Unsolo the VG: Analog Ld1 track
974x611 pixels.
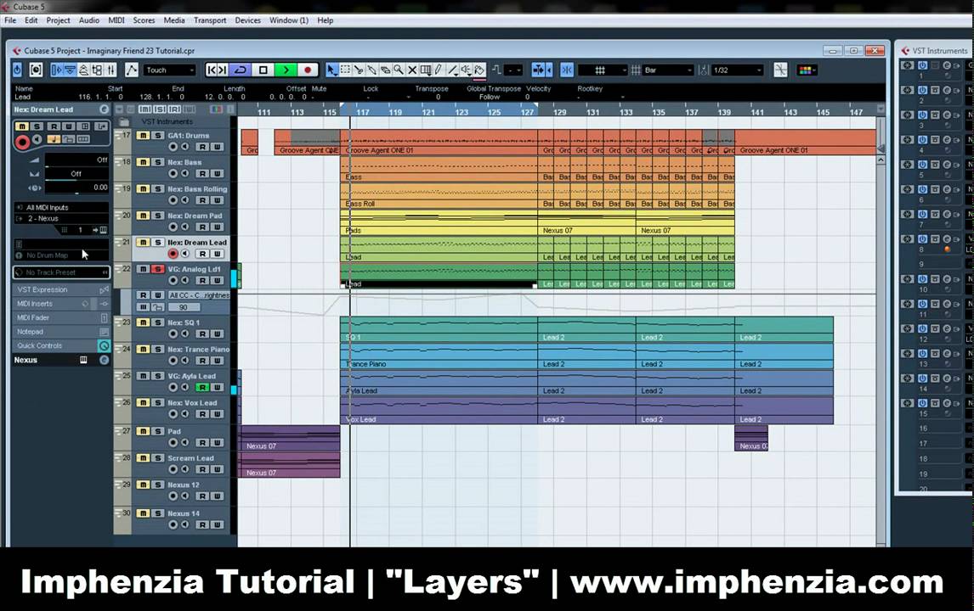click(158, 269)
